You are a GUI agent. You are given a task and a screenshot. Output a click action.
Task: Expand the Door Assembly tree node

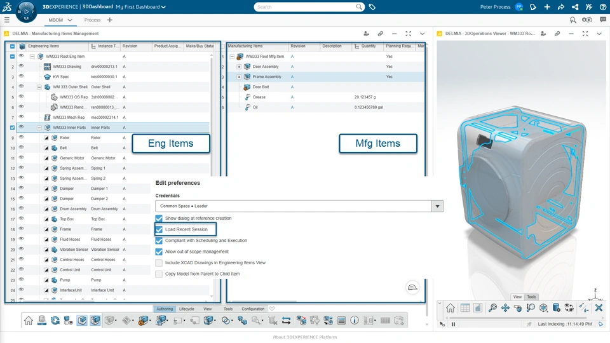click(239, 67)
